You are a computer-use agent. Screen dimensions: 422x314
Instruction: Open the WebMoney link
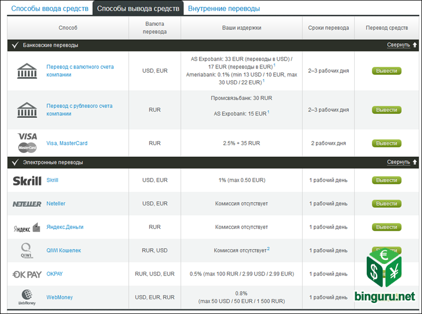tap(59, 297)
